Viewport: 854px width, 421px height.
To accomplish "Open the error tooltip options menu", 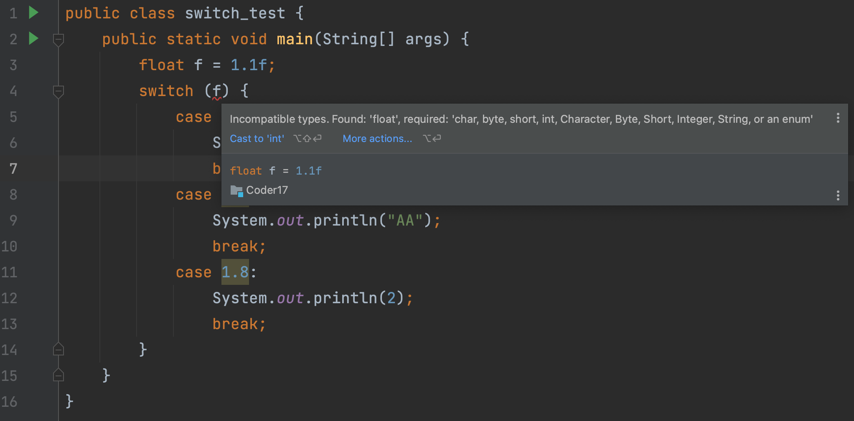I will pos(838,118).
